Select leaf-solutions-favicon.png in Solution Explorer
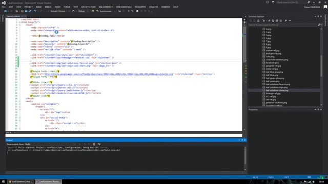 click(278, 84)
